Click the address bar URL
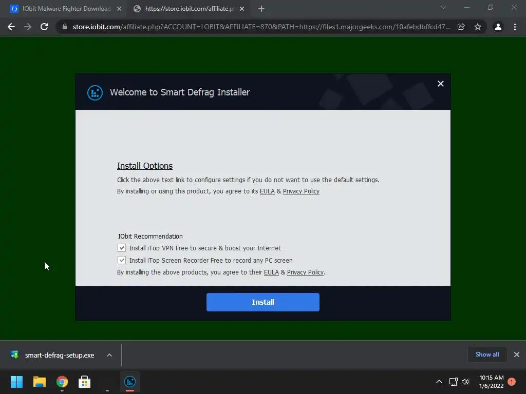The width and height of the screenshot is (526, 394). pos(261,27)
